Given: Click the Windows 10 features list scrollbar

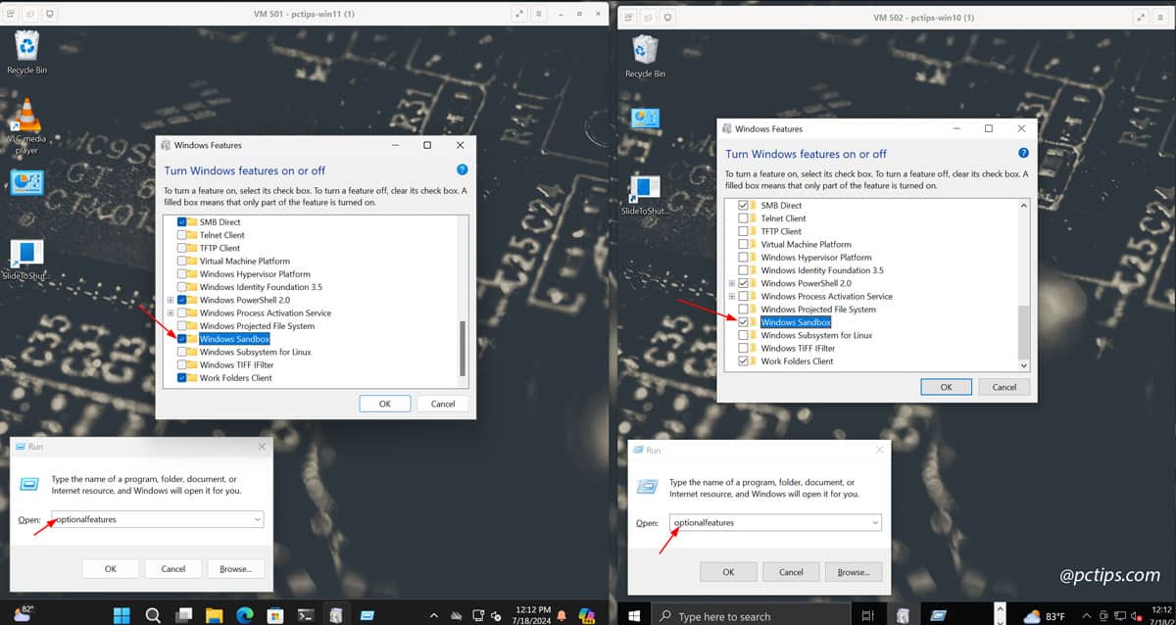Looking at the screenshot, I should point(1024,284).
